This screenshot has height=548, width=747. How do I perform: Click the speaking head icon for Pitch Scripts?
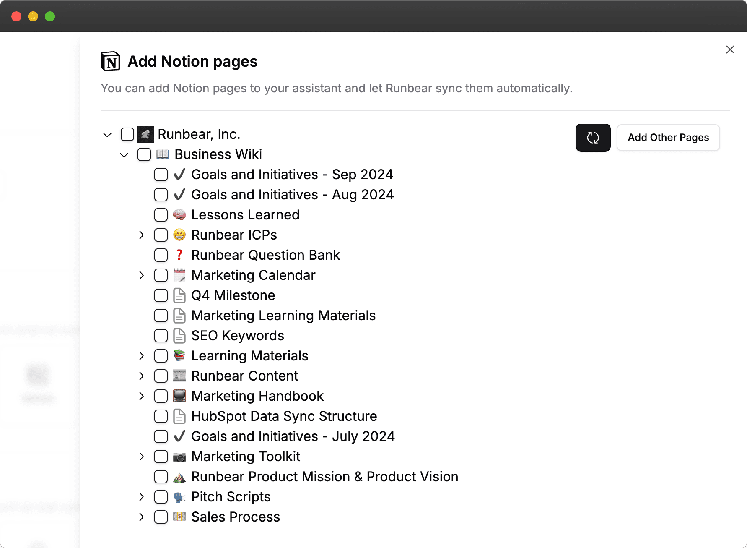coord(179,497)
